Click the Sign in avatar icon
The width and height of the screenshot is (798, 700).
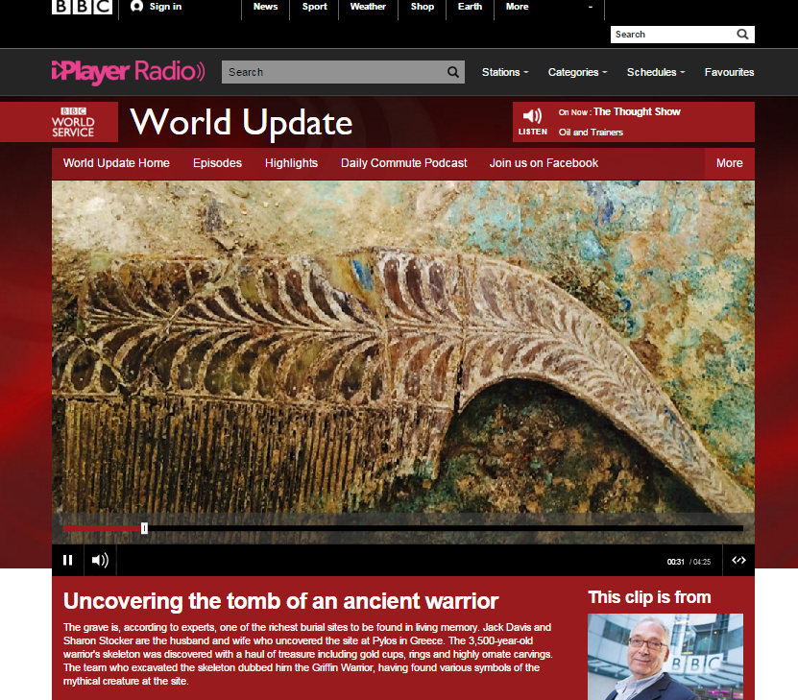pyautogui.click(x=136, y=6)
